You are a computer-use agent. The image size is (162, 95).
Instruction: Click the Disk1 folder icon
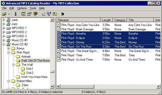coord(23,69)
